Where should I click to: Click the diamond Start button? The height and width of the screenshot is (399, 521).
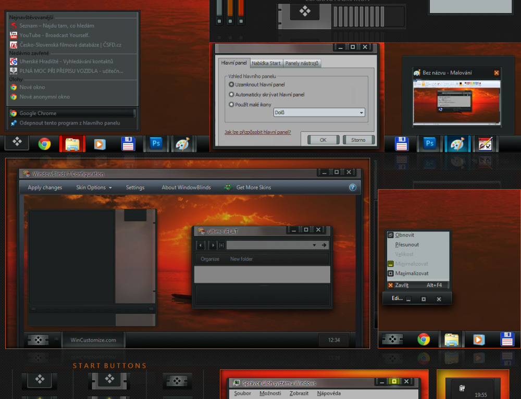point(16,144)
